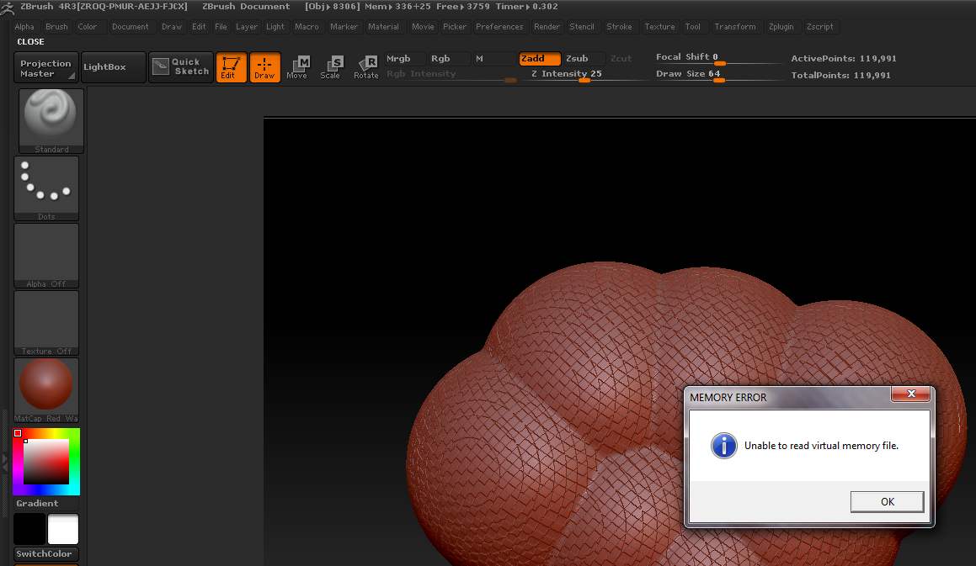This screenshot has width=976, height=566.
Task: Open the Dots stroke selector
Action: coord(46,188)
